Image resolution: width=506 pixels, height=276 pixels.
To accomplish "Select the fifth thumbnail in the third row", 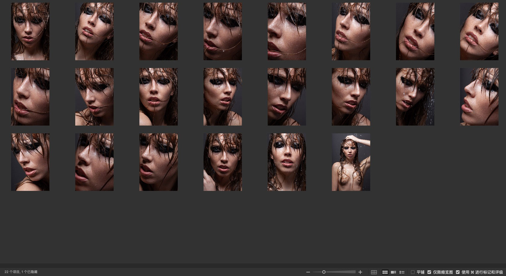I will point(287,162).
